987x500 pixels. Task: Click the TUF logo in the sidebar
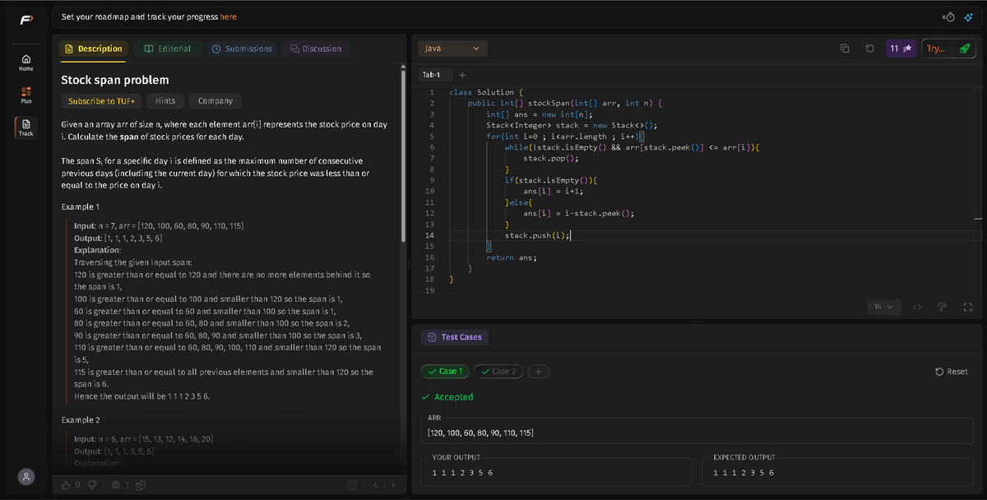point(26,18)
